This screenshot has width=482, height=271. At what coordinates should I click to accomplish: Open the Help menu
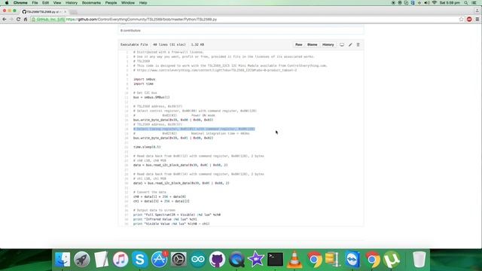143,3
